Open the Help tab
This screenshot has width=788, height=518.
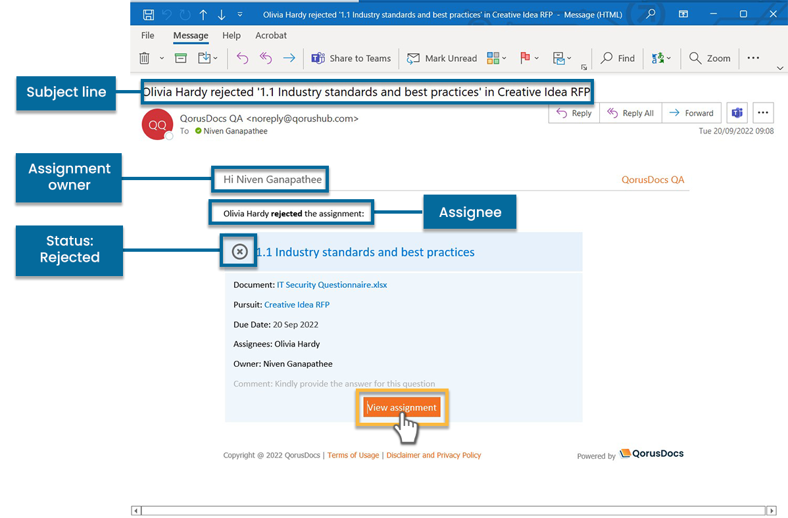[x=232, y=35]
